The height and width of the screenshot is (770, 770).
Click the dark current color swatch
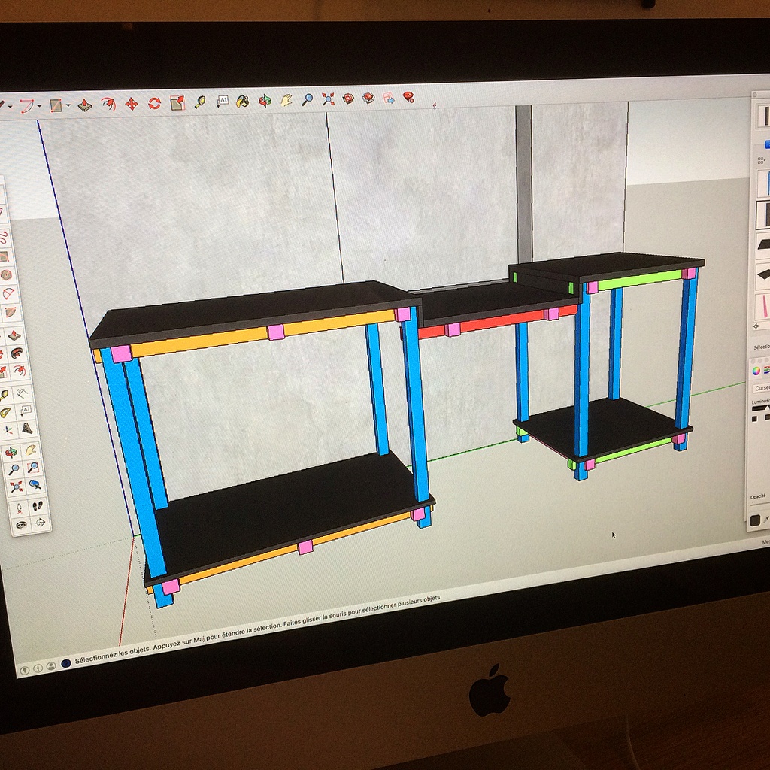[x=755, y=520]
